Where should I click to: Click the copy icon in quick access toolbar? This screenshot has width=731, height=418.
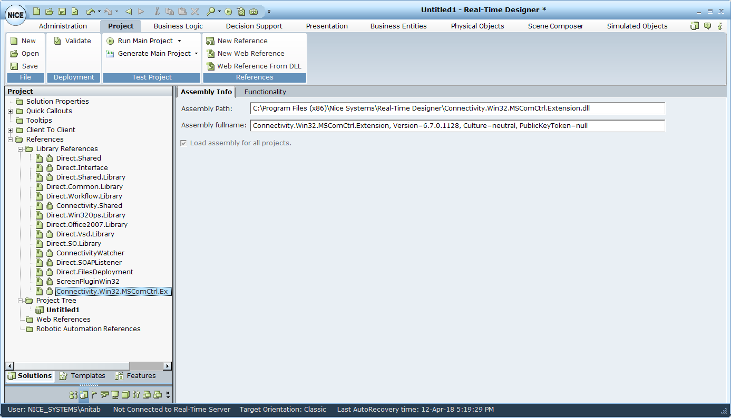169,11
